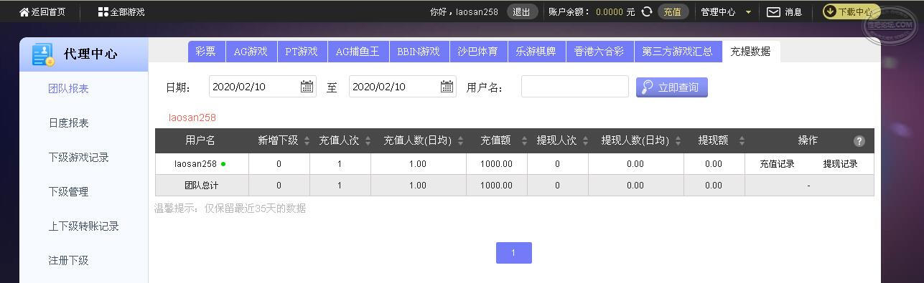Click the 返回首页 link
Screen dimensions: 924x283
click(48, 12)
